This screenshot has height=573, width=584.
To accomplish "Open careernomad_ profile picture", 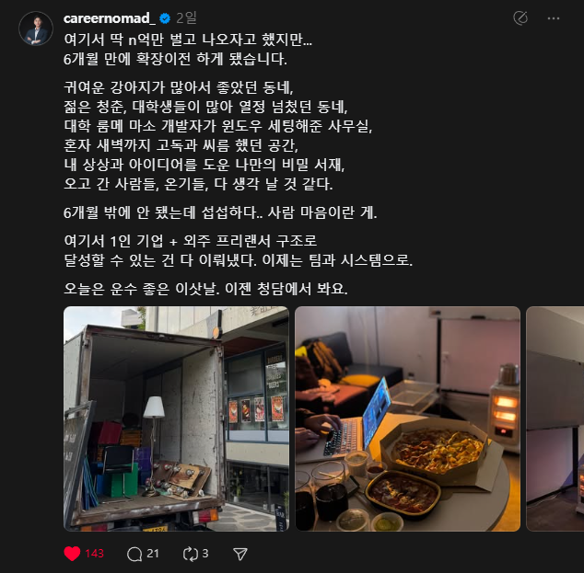I will 36,29.
